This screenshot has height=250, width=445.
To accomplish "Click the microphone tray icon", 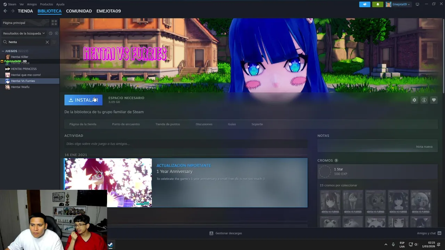I will (x=393, y=244).
